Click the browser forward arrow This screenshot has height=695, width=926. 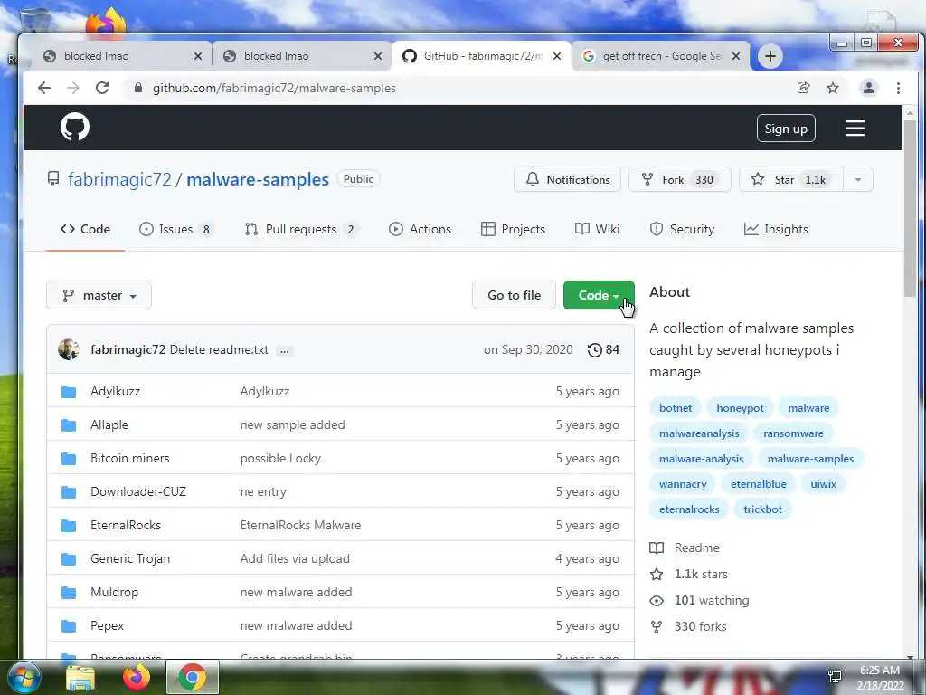[72, 88]
